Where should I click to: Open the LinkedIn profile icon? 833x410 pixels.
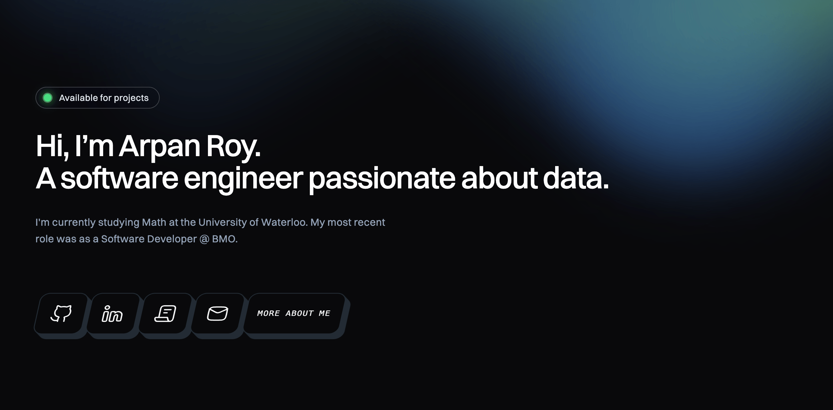(x=112, y=313)
